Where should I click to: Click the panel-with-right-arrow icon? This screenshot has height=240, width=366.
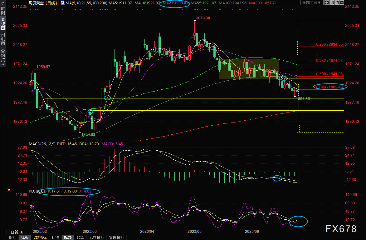[x=342, y=2]
